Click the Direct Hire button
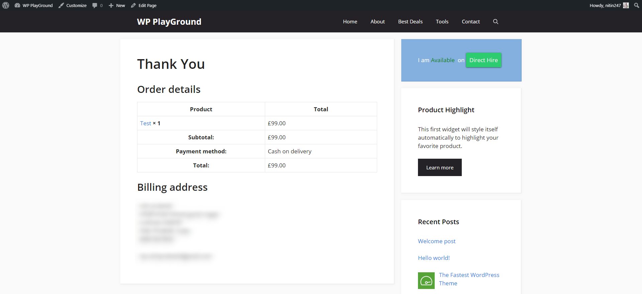 click(484, 60)
